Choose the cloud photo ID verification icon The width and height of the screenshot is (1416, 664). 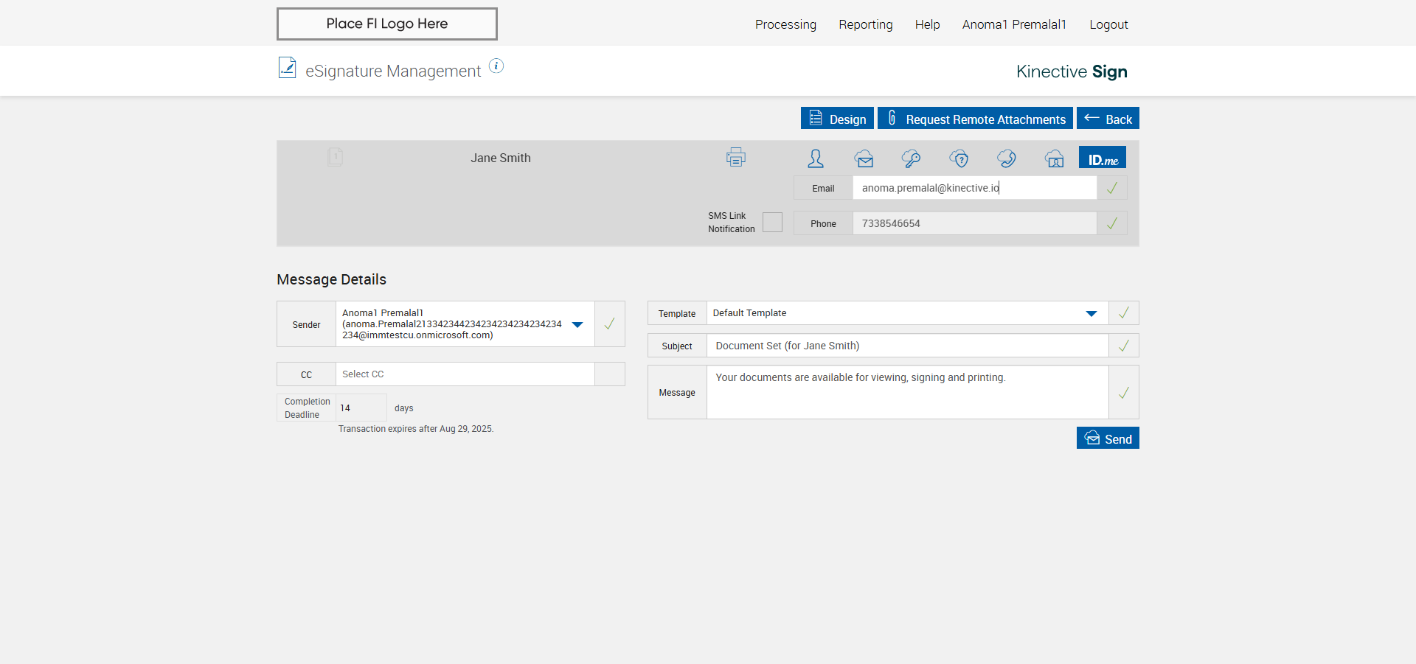coord(1054,158)
